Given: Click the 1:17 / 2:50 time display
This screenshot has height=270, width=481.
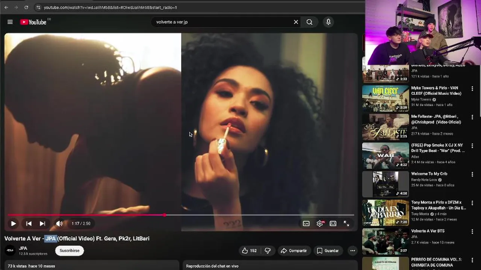Looking at the screenshot, I should [x=81, y=223].
